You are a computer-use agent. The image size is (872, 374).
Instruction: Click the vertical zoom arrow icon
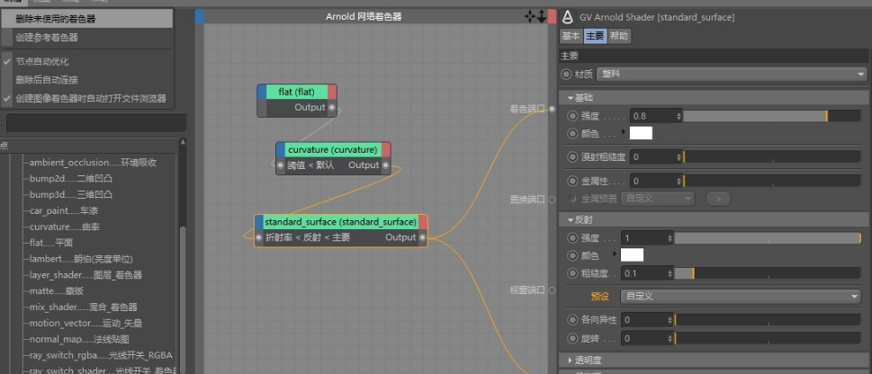[542, 17]
